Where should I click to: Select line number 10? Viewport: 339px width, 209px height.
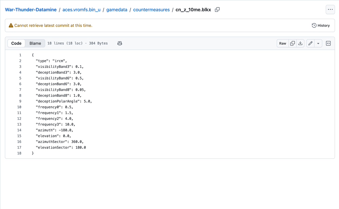[x=19, y=107]
